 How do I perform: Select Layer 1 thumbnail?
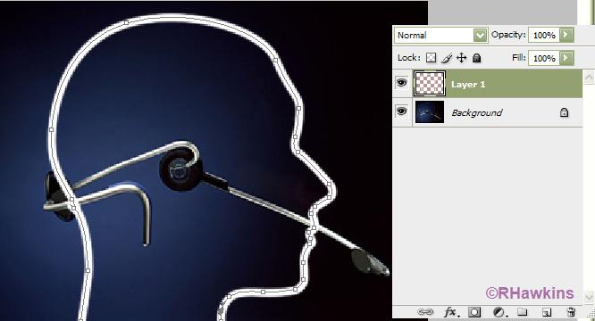tap(430, 83)
